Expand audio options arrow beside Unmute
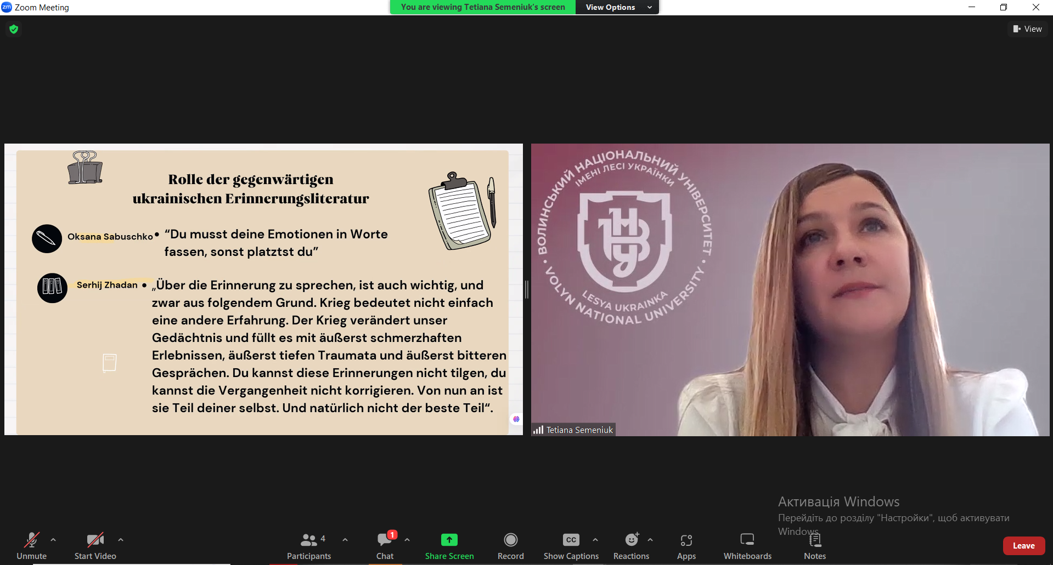 point(53,540)
